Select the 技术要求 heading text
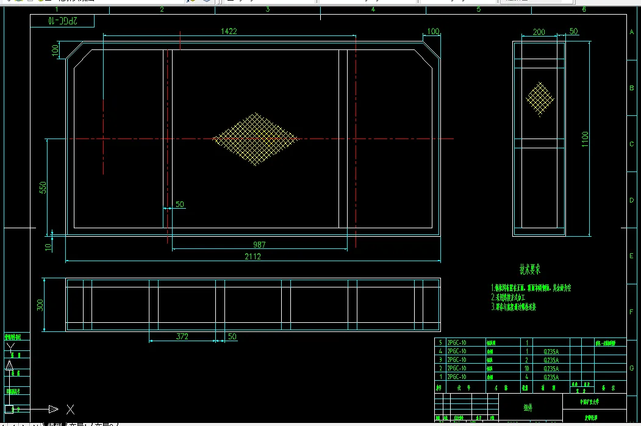 click(530, 269)
